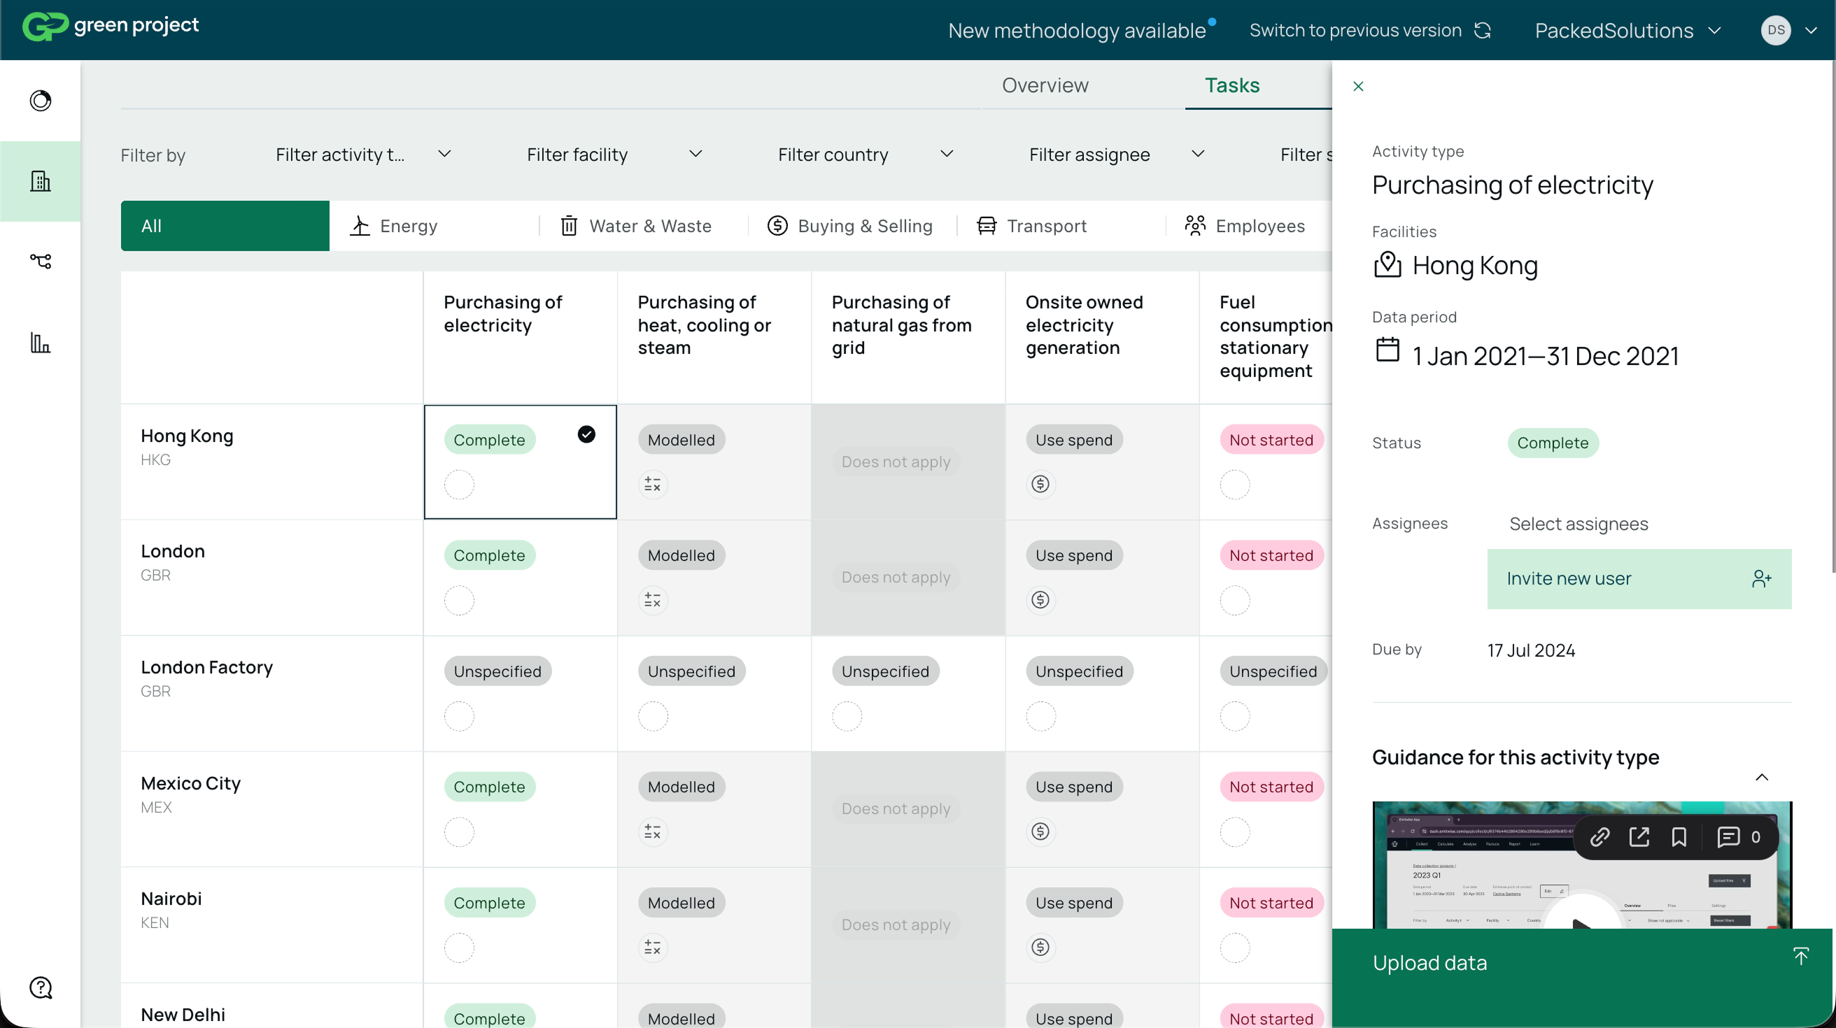Toggle the checked circle in Hong Kong electricity cell
This screenshot has height=1028, width=1836.
pos(586,434)
